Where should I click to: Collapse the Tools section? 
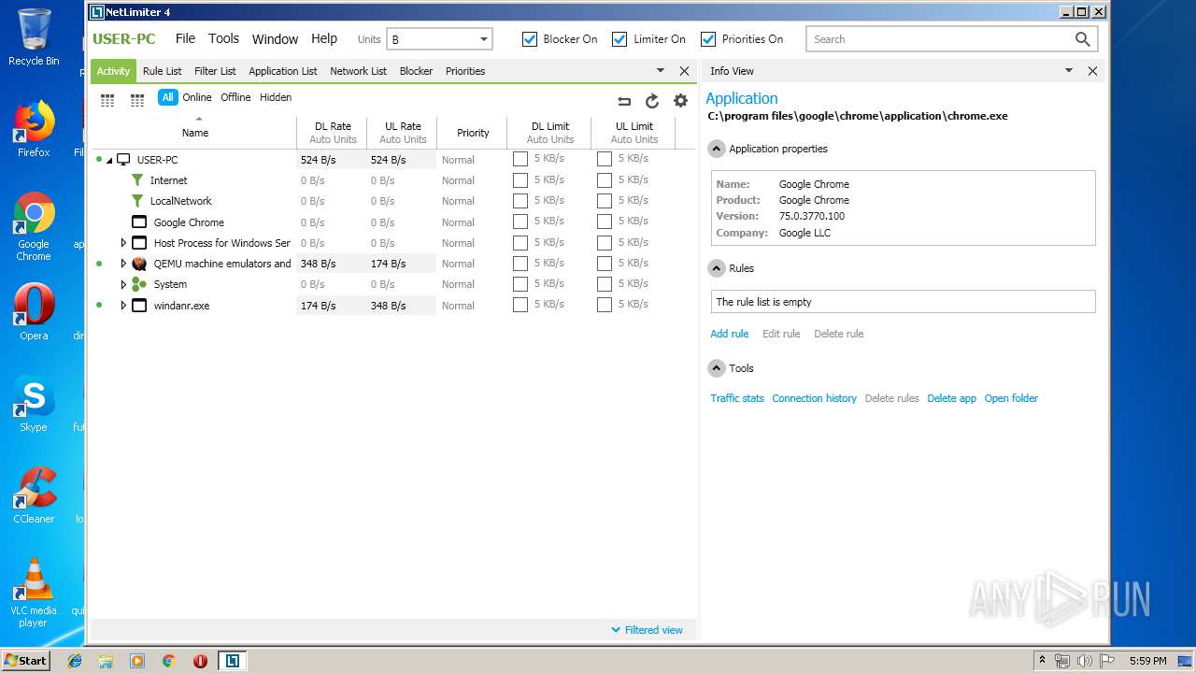click(717, 368)
